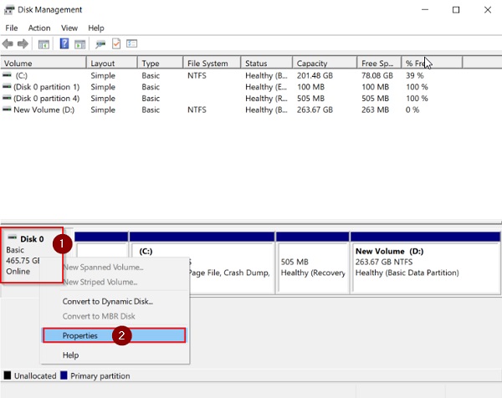Open the blue Help question mark icon
Viewport: 502px width, 398px height.
(x=64, y=43)
